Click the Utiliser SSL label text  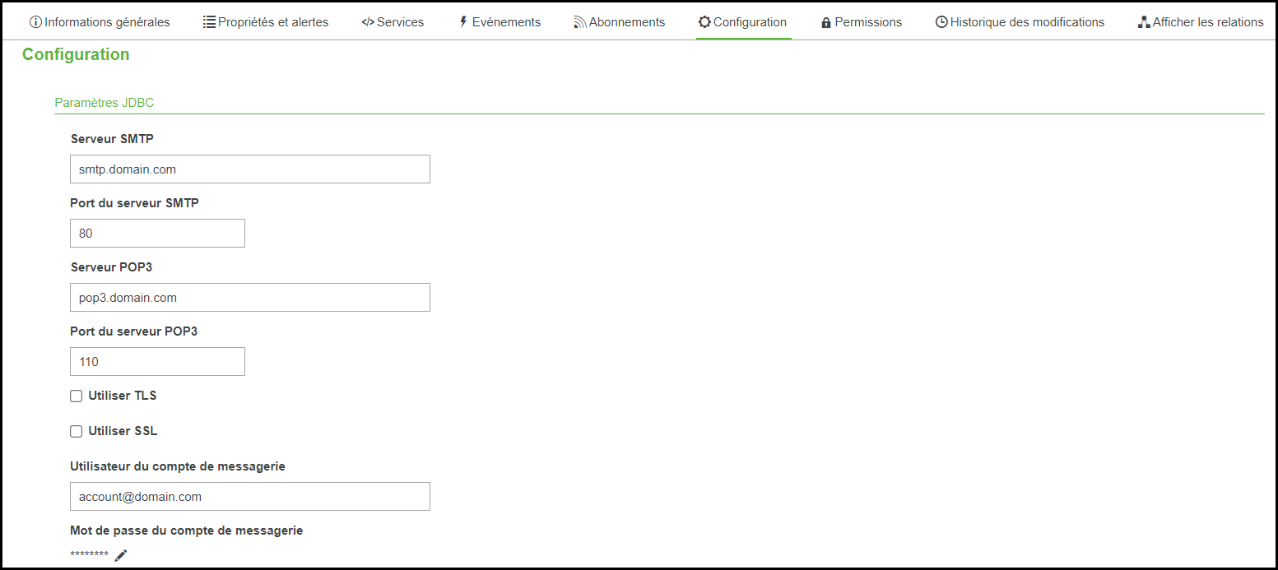(123, 431)
